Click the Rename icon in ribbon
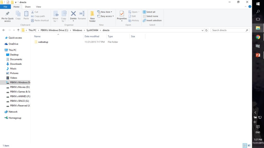The height and width of the screenshot is (148, 264). 82,14
